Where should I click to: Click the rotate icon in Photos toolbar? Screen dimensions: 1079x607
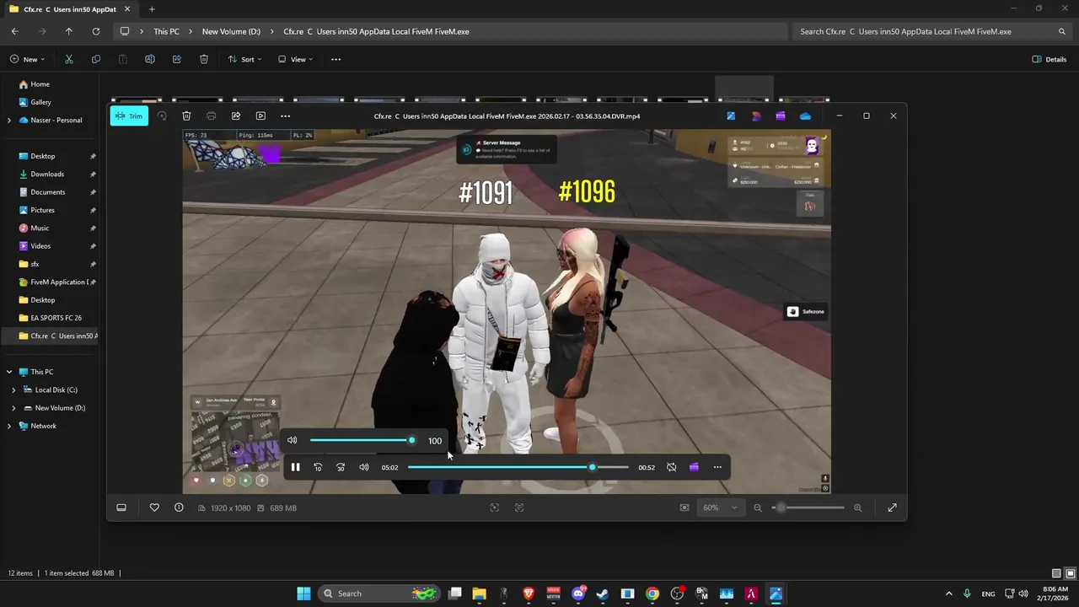162,115
